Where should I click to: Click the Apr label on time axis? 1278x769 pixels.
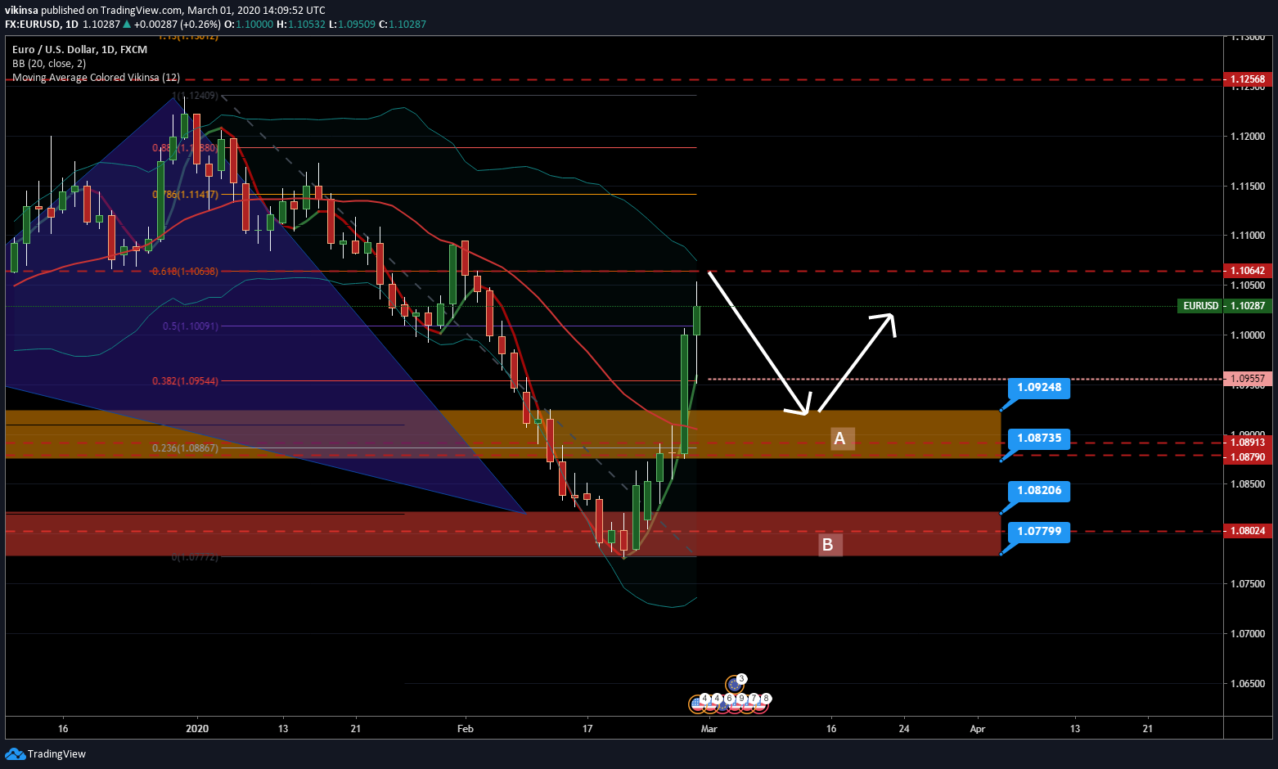point(978,729)
